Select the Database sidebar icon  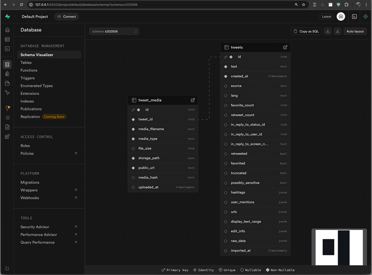click(7, 64)
